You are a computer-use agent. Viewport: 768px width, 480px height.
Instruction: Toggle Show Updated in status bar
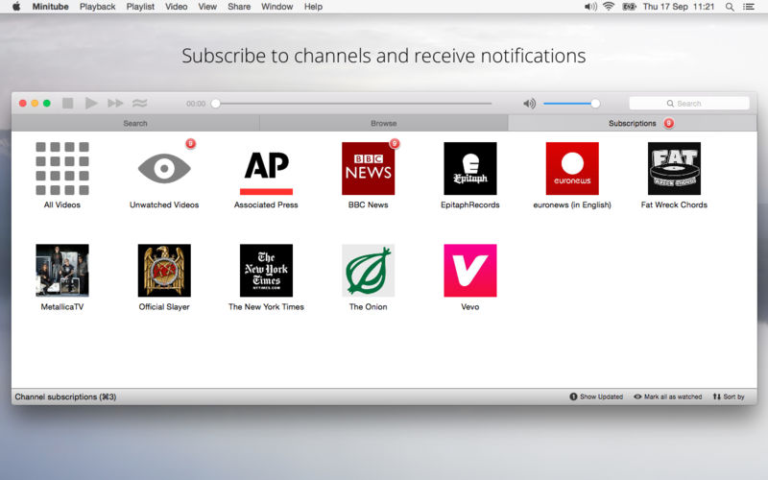coord(596,396)
